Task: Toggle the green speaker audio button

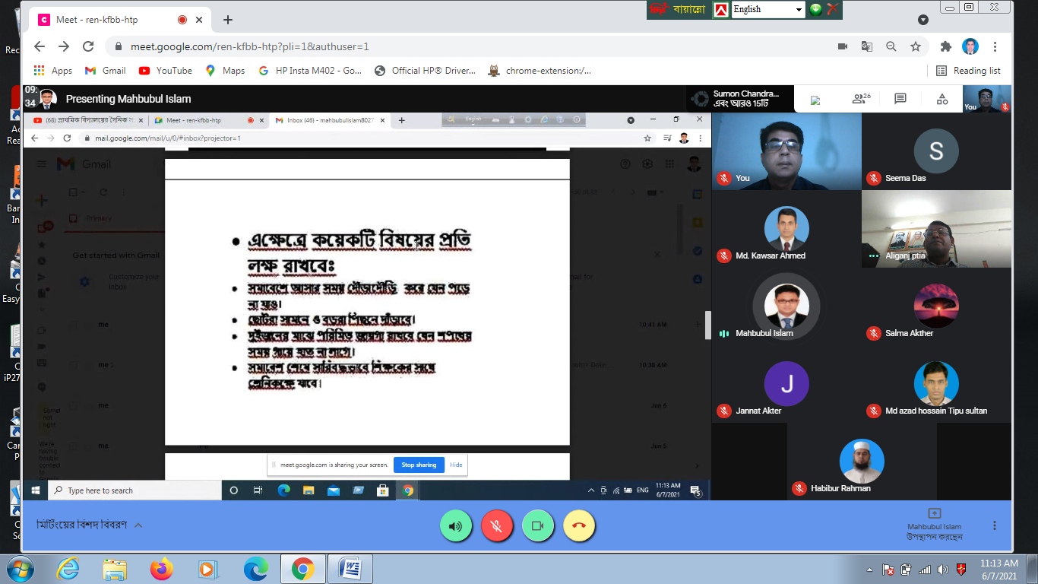Action: tap(456, 525)
